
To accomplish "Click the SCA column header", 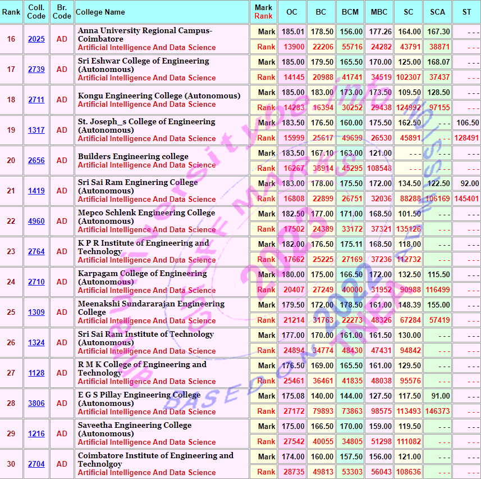I will click(437, 12).
